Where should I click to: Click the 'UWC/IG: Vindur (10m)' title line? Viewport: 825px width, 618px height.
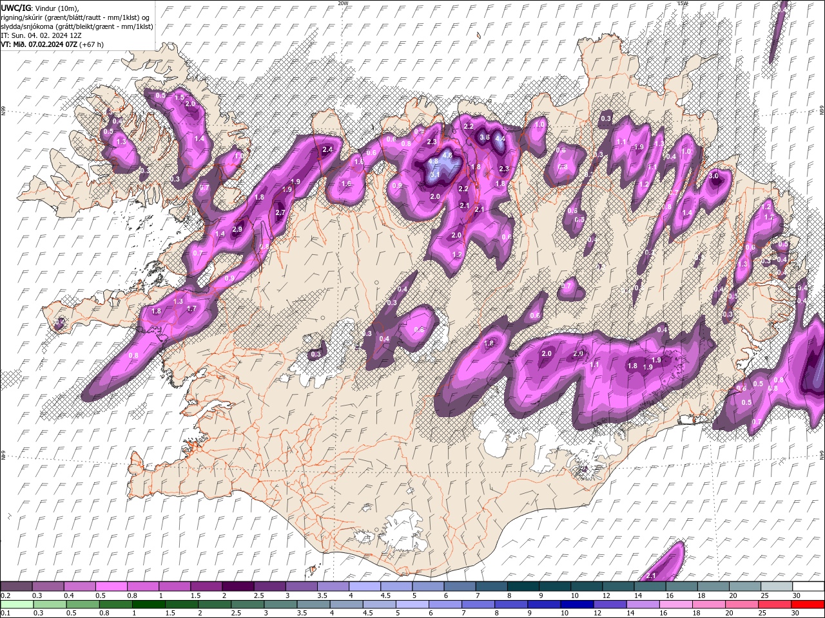click(x=40, y=8)
